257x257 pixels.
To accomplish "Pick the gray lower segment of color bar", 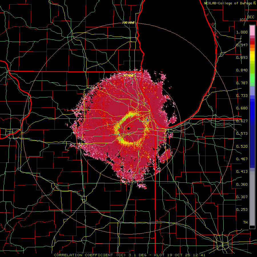I will (x=252, y=198).
